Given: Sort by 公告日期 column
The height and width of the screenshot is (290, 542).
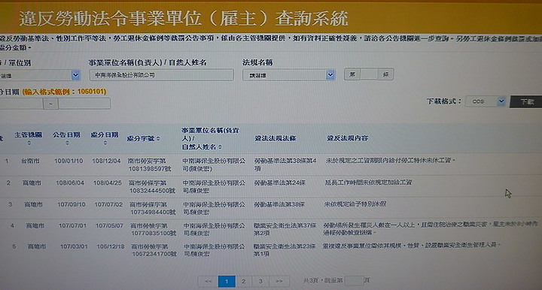Looking at the screenshot, I should coord(67,138).
